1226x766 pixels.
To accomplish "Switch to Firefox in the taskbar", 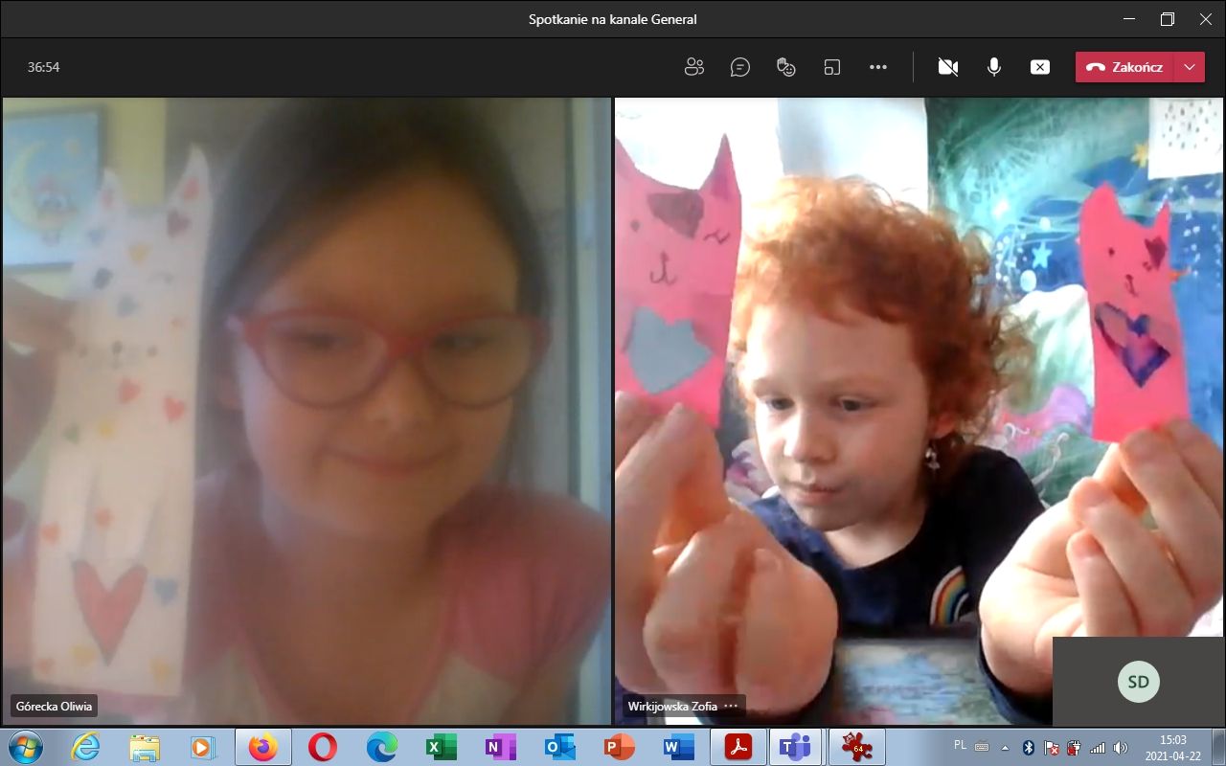I will pos(262,747).
